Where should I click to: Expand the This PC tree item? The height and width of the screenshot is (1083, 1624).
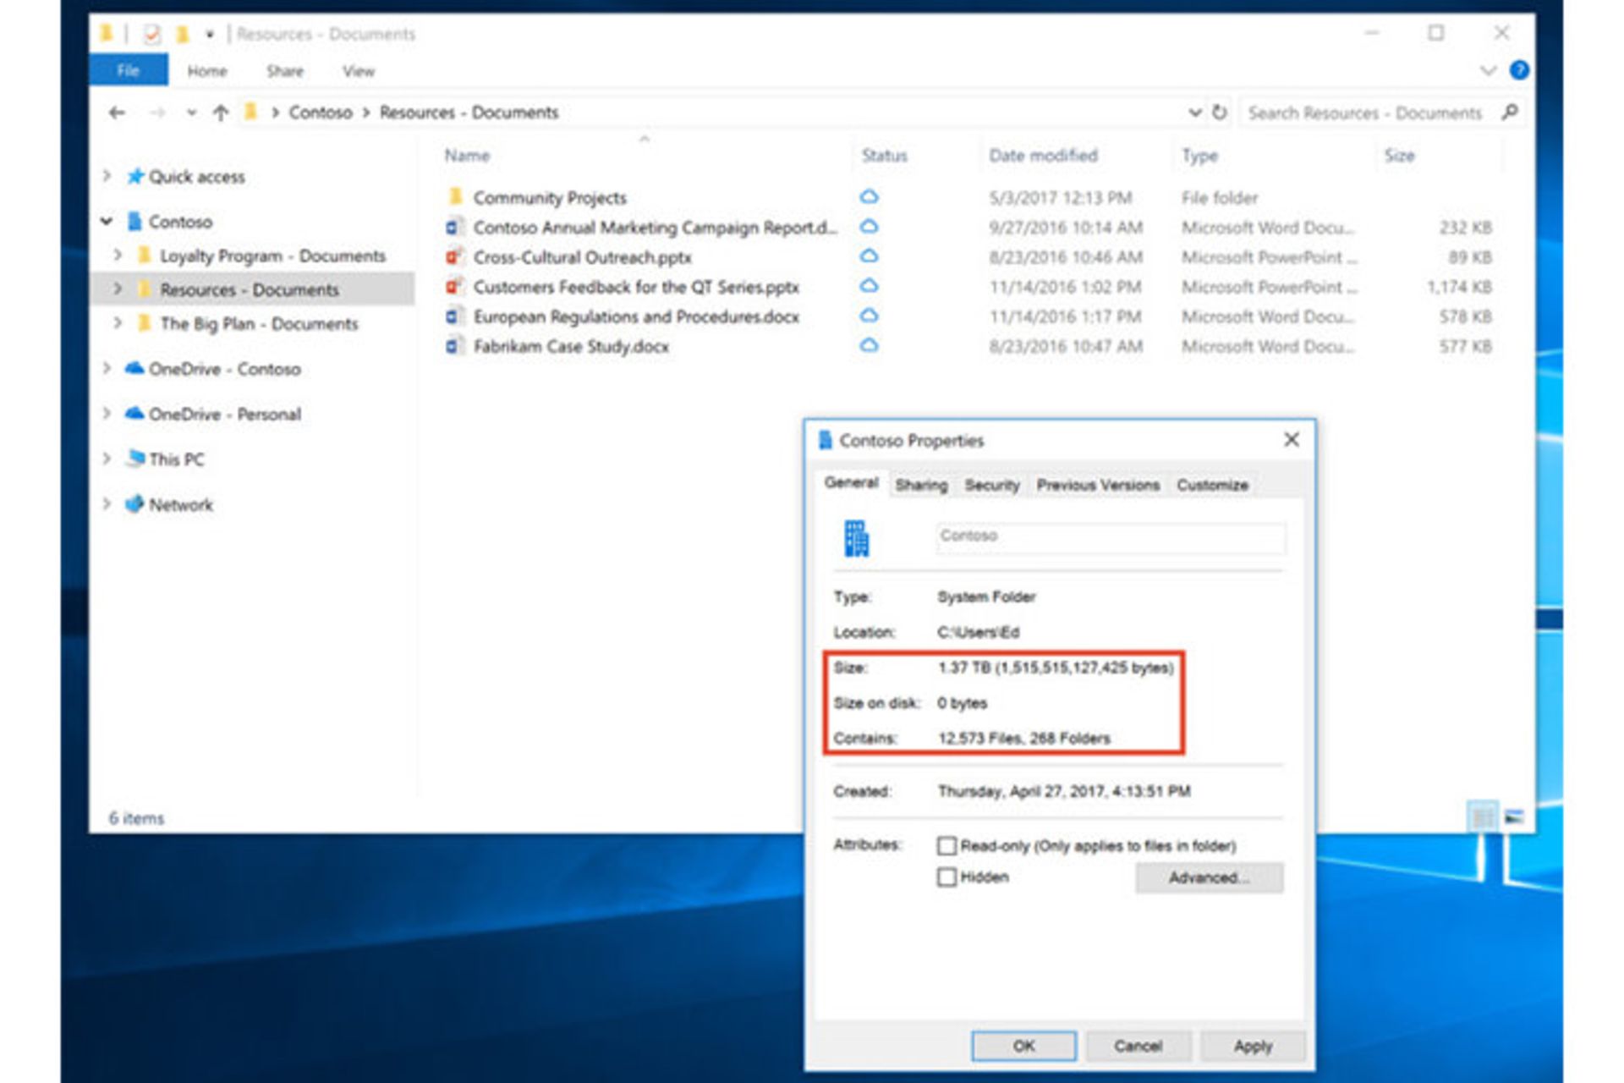point(107,459)
